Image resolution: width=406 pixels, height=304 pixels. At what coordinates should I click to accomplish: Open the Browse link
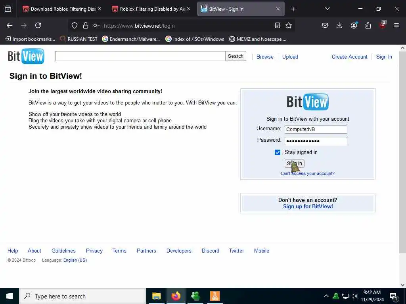[x=265, y=57]
